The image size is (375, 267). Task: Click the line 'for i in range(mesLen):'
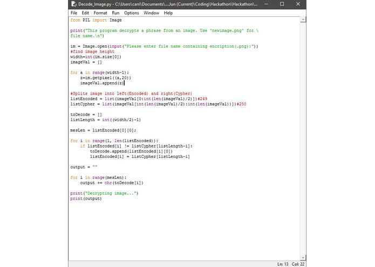(98, 177)
